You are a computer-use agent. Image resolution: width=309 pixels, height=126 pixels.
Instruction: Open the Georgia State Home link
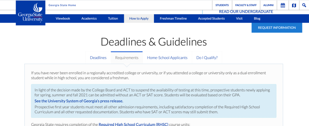coord(62,5)
